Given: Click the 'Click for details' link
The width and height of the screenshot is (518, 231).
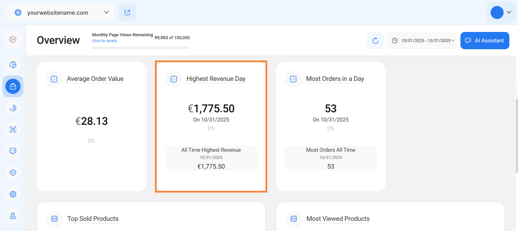Looking at the screenshot, I should pos(104,41).
